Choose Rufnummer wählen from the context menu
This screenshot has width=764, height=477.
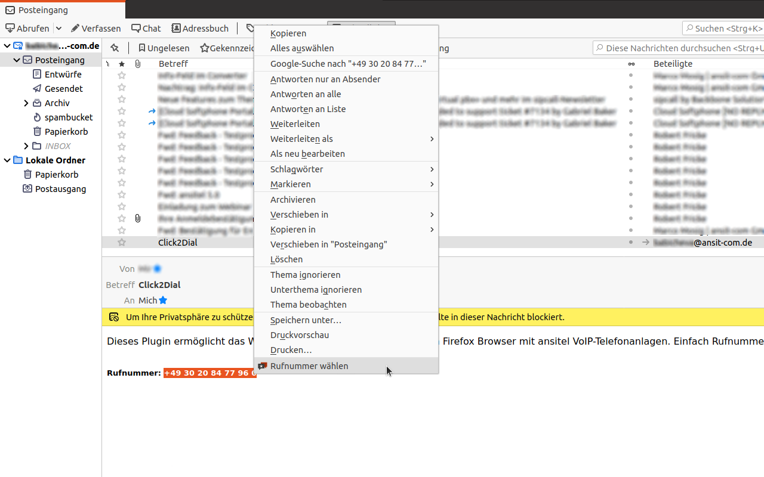click(309, 366)
